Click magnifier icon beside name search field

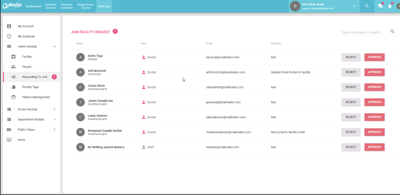(393, 32)
